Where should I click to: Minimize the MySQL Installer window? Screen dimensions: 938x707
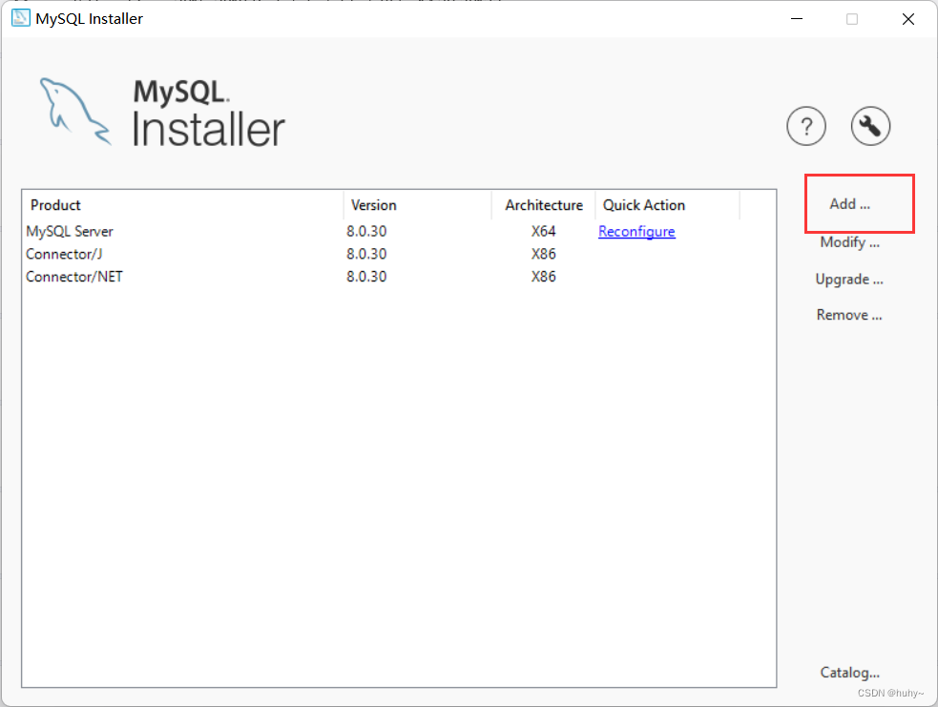pos(796,19)
